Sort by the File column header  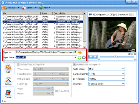21,13
